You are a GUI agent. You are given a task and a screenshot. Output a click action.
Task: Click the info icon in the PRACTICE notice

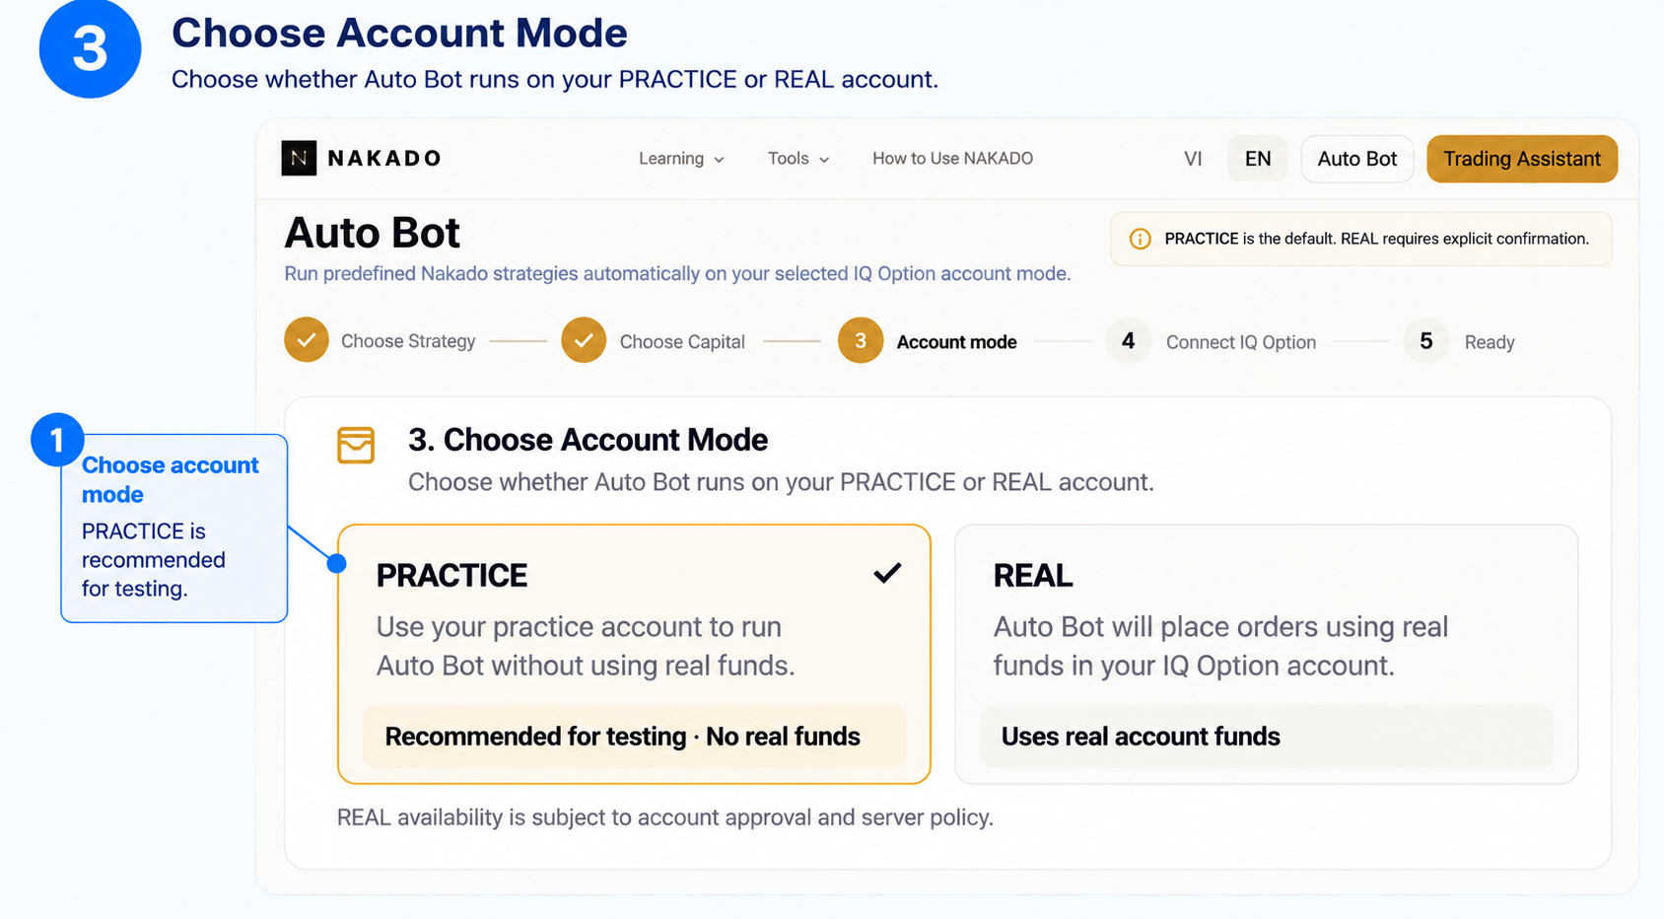[1140, 239]
